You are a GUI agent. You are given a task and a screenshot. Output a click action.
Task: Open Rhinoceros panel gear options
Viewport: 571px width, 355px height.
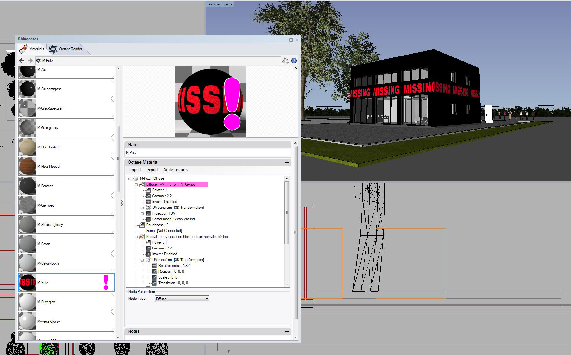click(x=291, y=40)
